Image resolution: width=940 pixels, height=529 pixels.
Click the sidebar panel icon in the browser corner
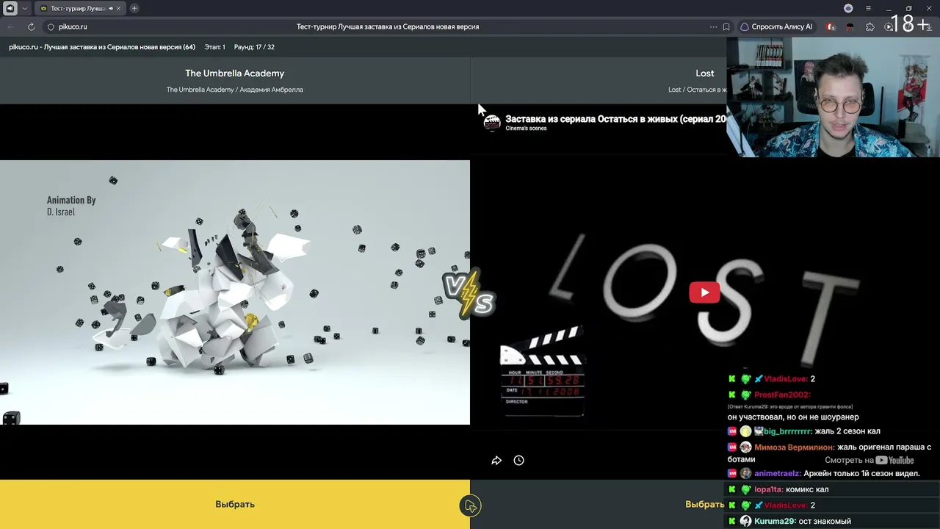click(x=10, y=8)
